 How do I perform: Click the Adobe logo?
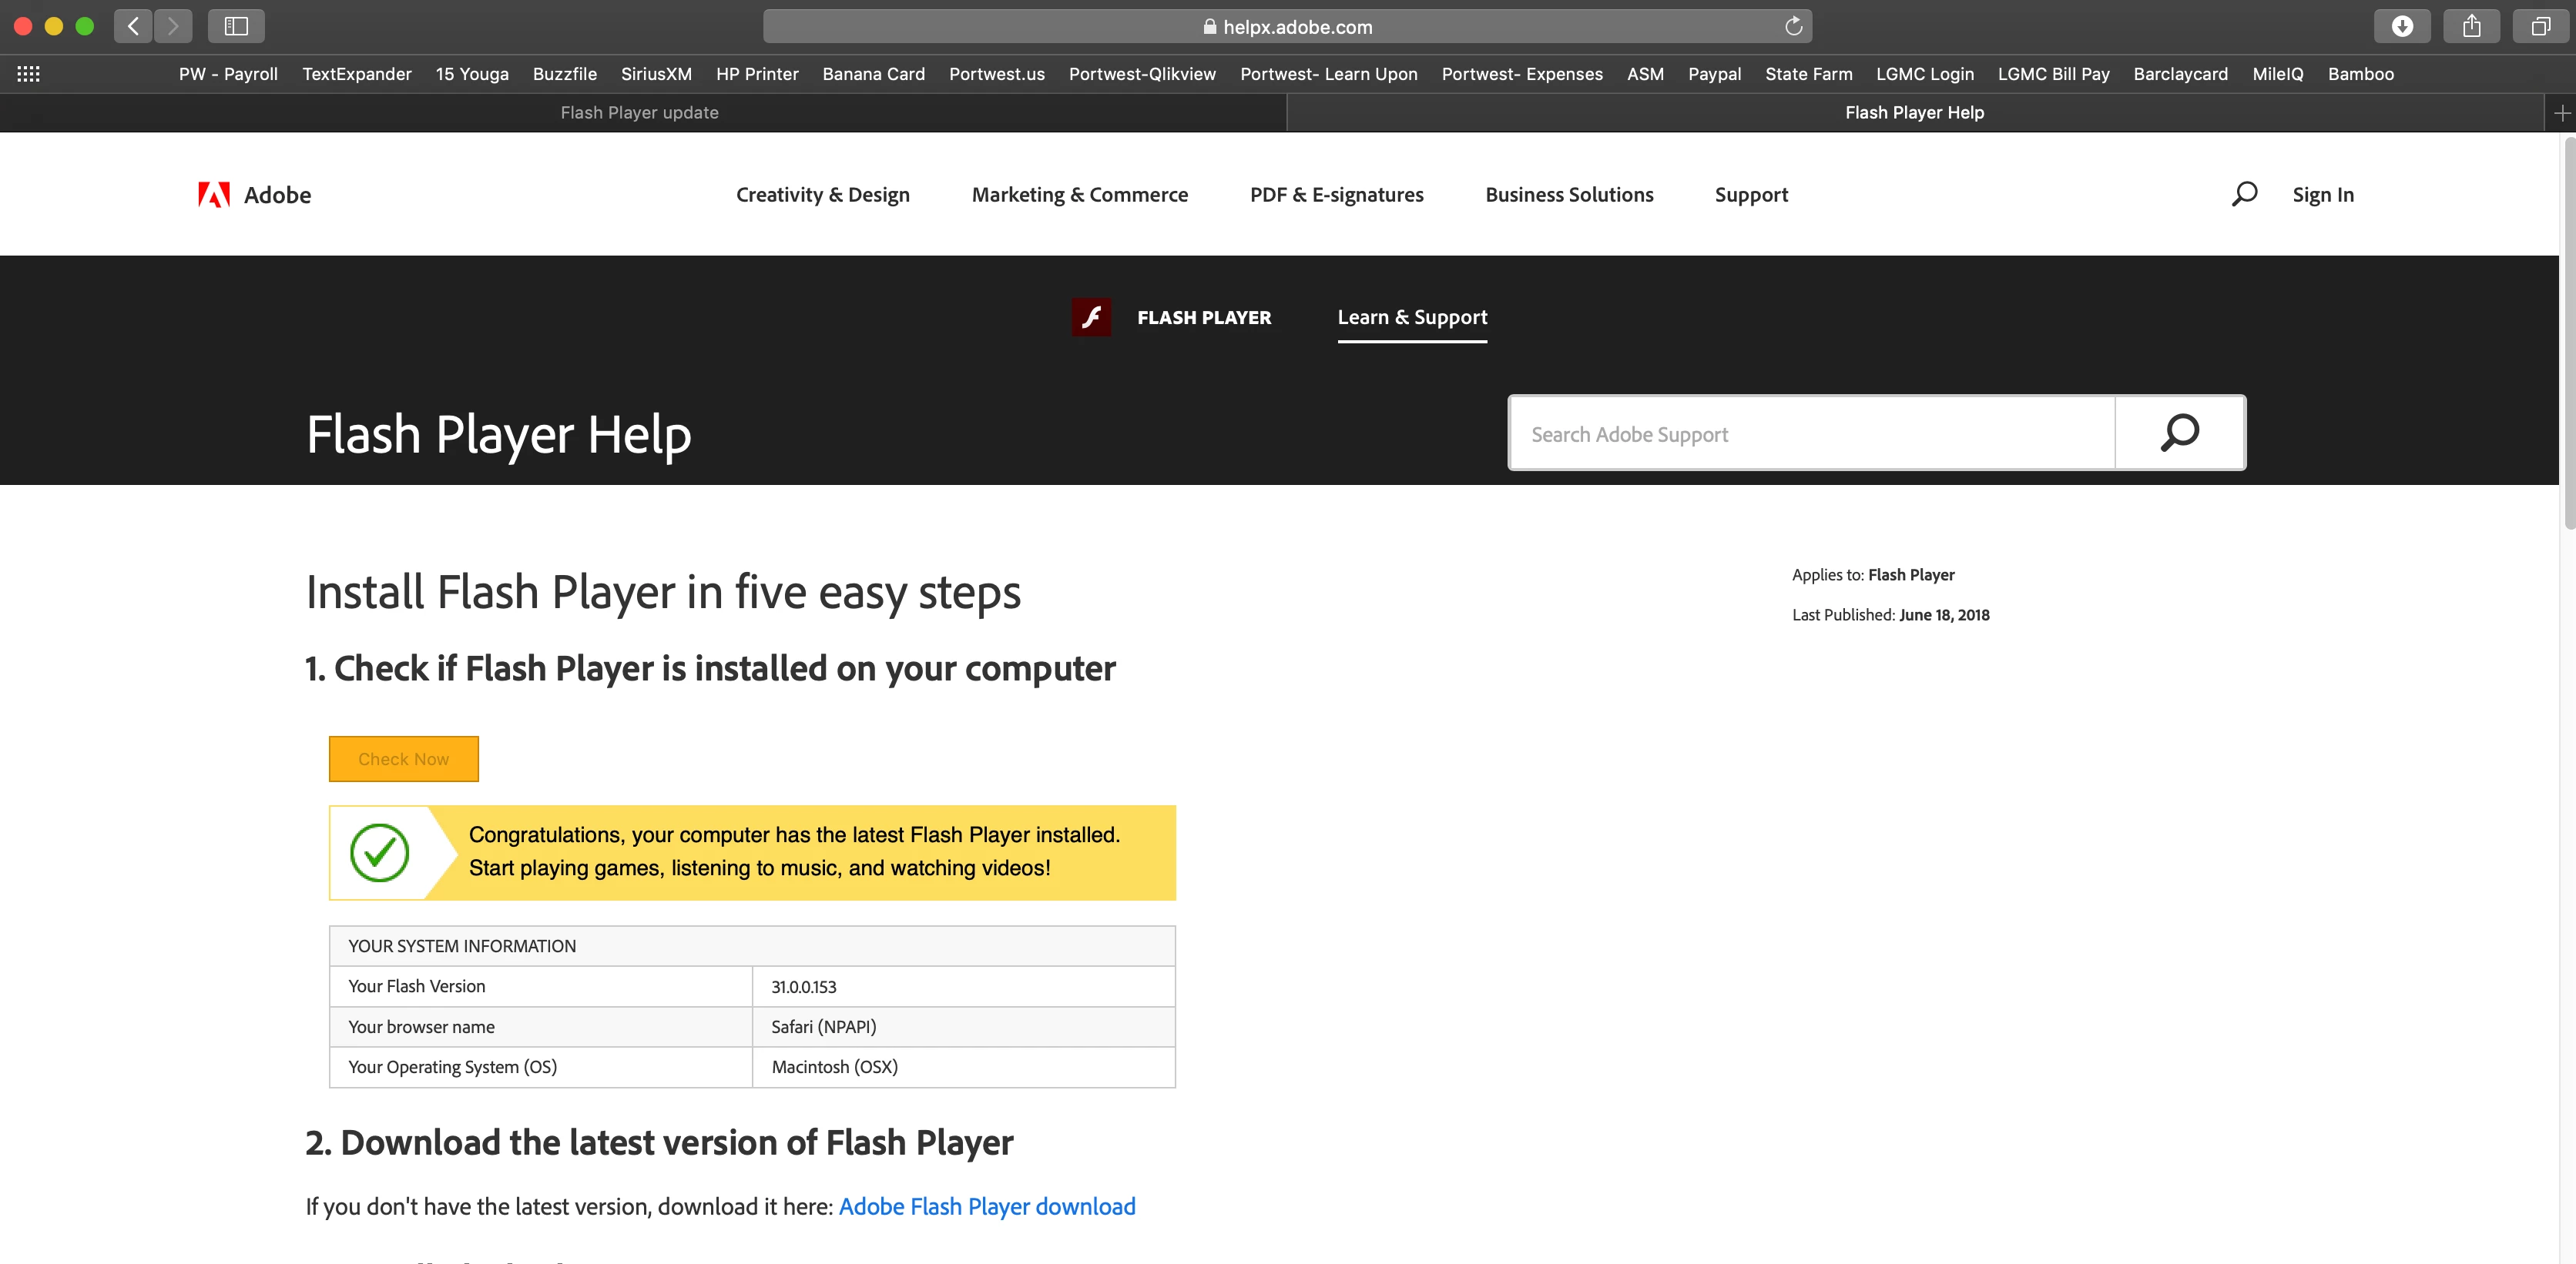tap(254, 195)
